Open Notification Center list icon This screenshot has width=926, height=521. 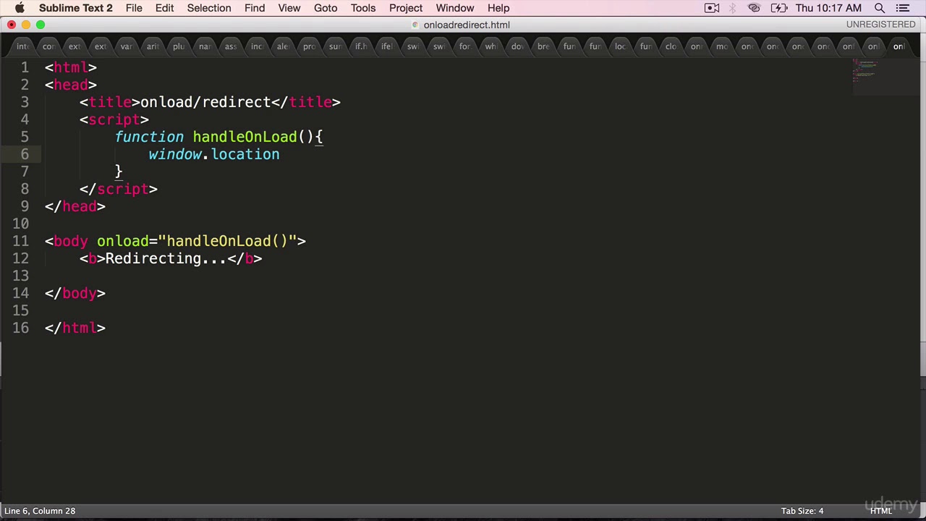tap(902, 8)
